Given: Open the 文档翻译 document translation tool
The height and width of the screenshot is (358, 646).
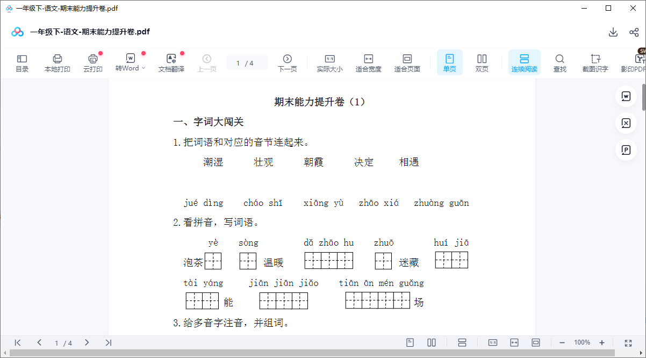Looking at the screenshot, I should 171,62.
